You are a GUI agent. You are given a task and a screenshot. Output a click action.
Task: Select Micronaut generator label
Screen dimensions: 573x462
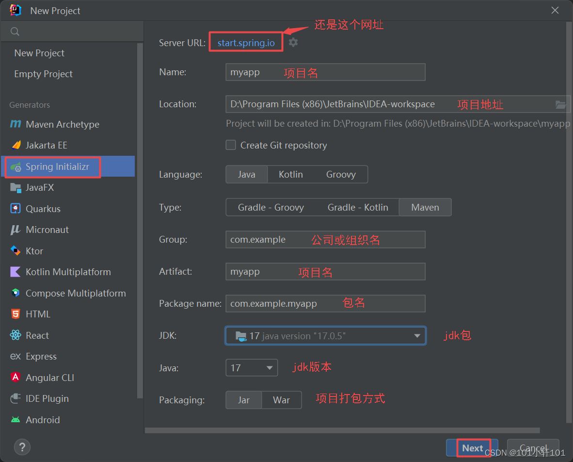[x=47, y=230]
